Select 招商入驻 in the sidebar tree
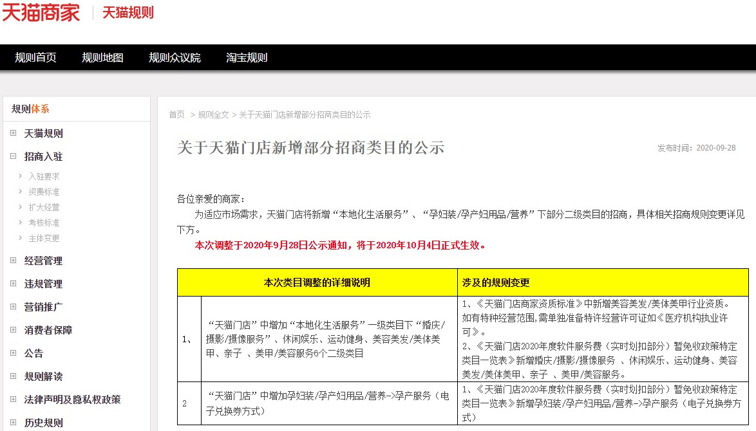Image resolution: width=756 pixels, height=431 pixels. (x=43, y=156)
